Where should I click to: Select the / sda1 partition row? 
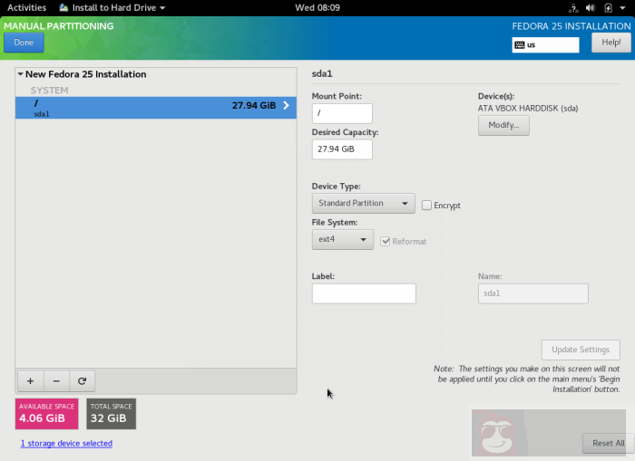(x=156, y=108)
